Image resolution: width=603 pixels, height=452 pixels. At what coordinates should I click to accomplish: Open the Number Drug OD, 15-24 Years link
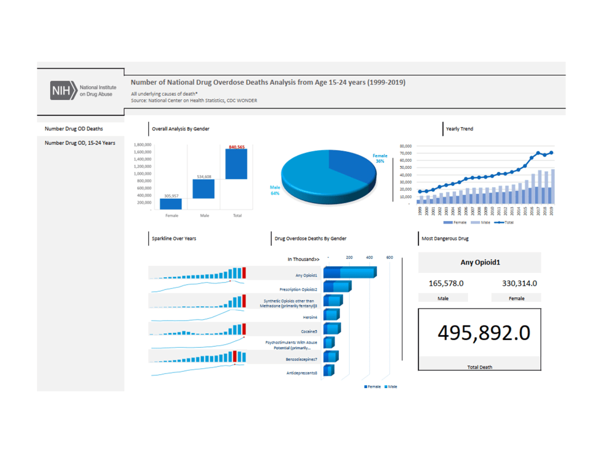click(x=80, y=143)
